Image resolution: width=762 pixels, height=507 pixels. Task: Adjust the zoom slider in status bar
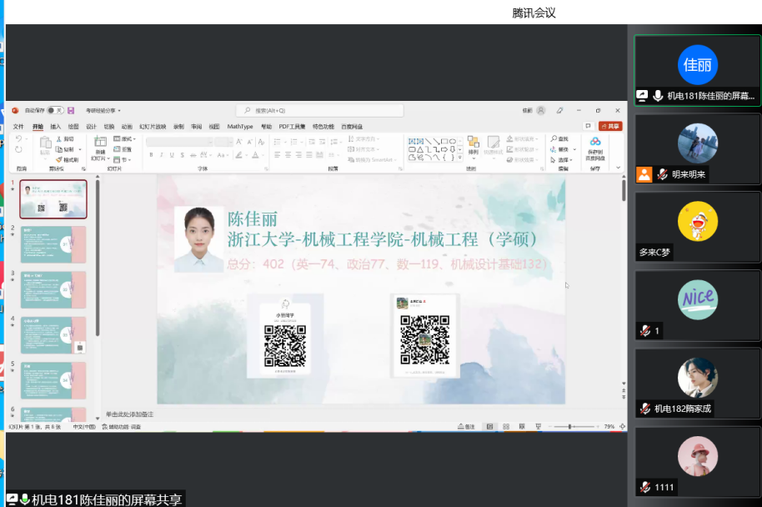click(569, 427)
